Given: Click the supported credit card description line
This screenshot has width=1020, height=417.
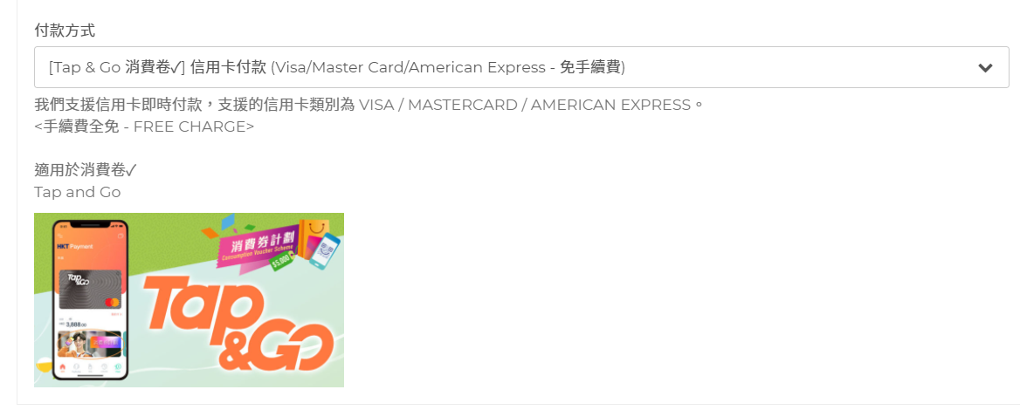Looking at the screenshot, I should 369,106.
